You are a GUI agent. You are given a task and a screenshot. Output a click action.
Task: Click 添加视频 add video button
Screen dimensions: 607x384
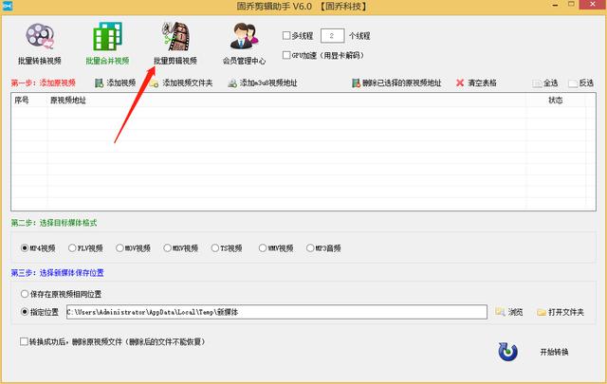(x=115, y=83)
